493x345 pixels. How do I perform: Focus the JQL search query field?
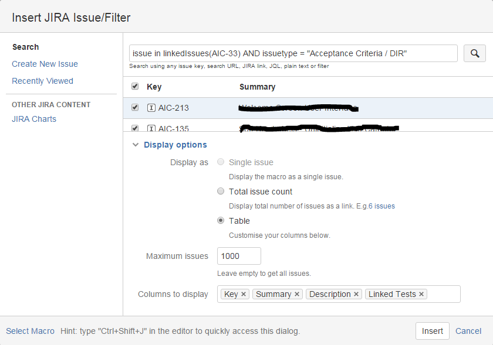293,53
